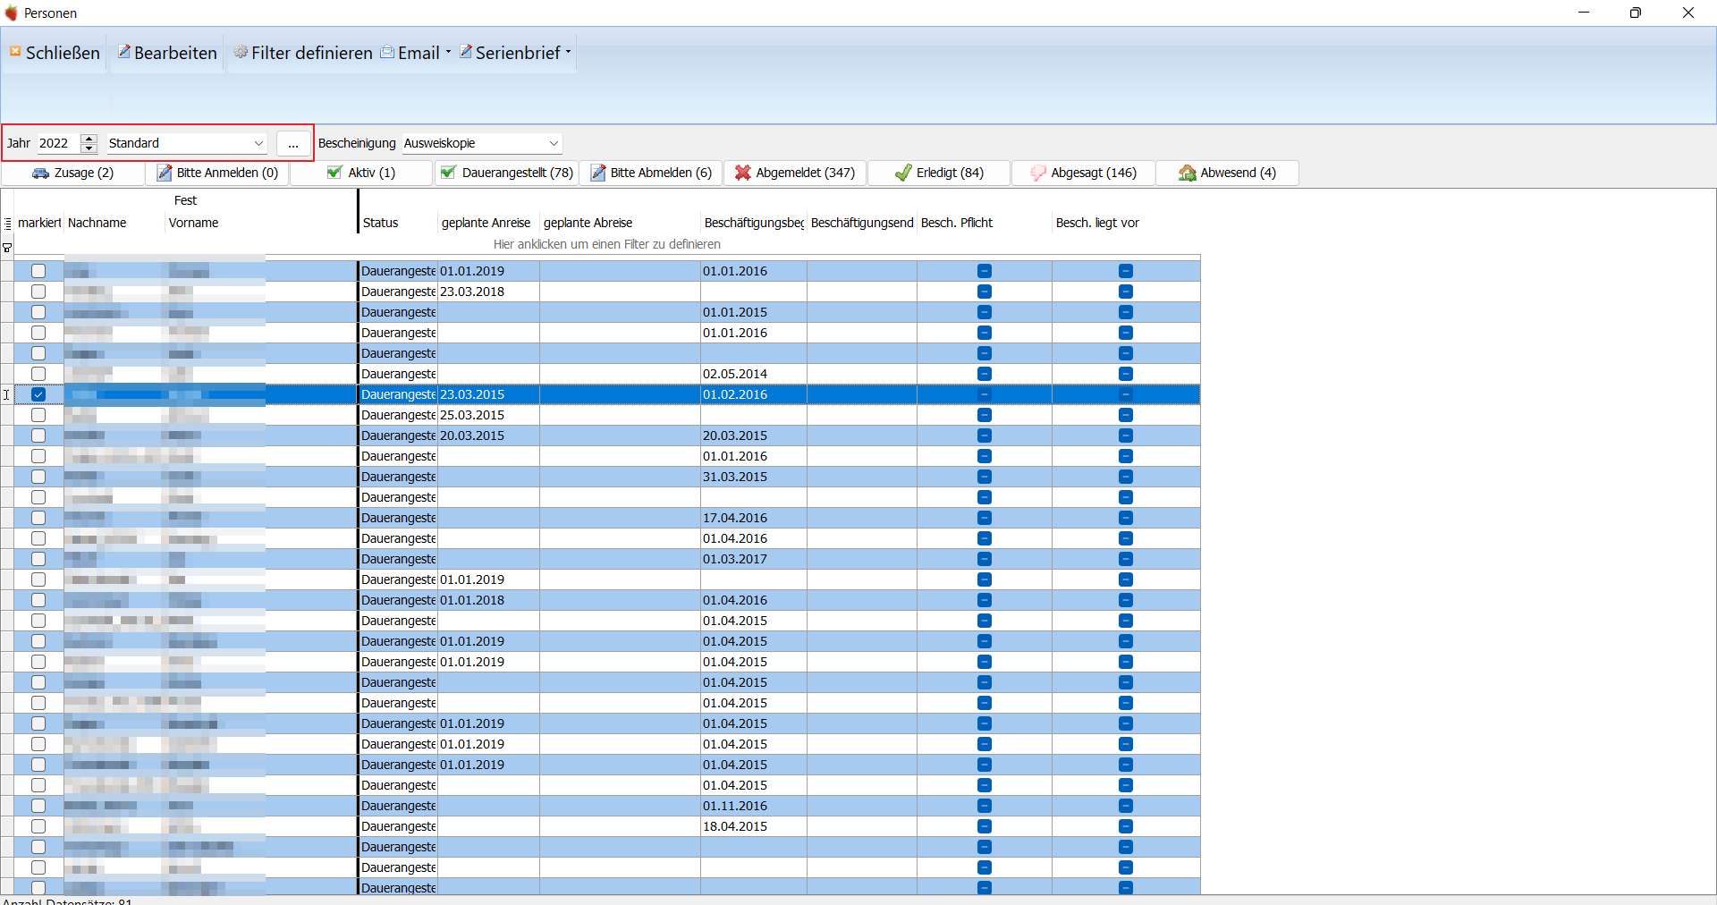The image size is (1717, 905).
Task: Tick the first row's markiert checkbox
Action: 38,271
